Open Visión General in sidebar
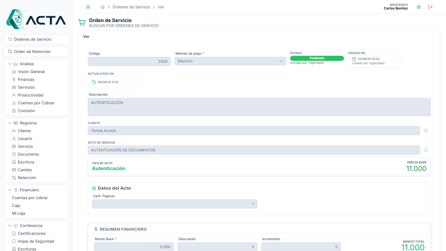The height and width of the screenshot is (251, 446). (31, 72)
